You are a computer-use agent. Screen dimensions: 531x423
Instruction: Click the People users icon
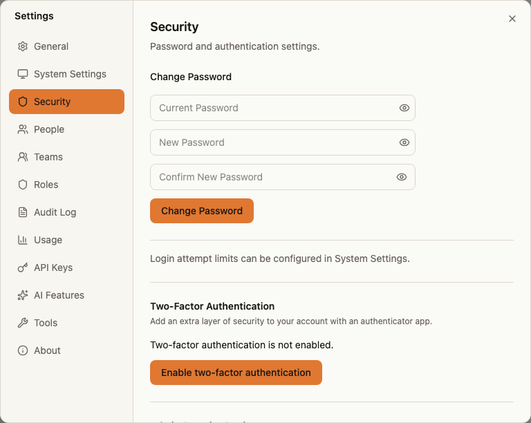point(23,129)
